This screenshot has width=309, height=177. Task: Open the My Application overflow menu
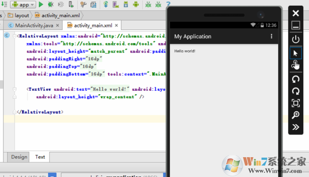[271, 37]
